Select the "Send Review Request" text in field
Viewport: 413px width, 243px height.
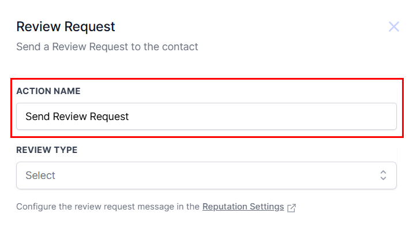(77, 117)
